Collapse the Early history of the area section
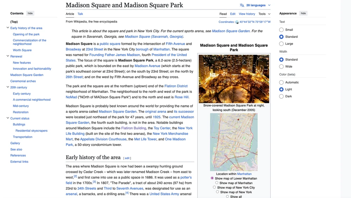This screenshot has width=351, height=198. click(x=8, y=28)
